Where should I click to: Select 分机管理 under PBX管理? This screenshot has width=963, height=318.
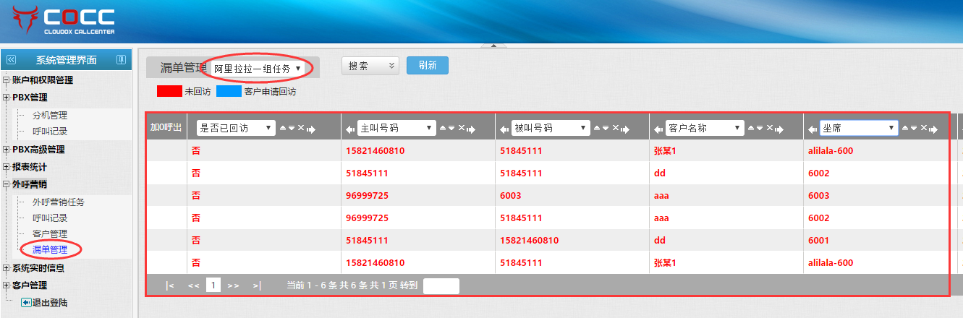pos(50,116)
